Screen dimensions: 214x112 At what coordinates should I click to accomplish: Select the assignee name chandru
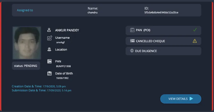pyautogui.click(x=93, y=12)
